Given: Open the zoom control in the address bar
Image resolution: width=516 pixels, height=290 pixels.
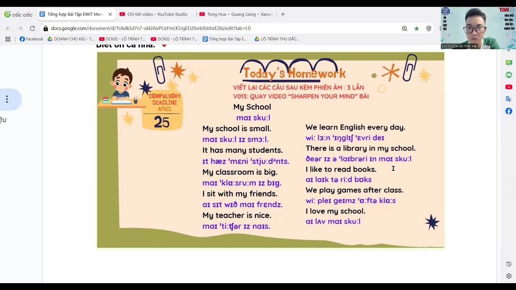Looking at the screenshot, I should point(404,28).
